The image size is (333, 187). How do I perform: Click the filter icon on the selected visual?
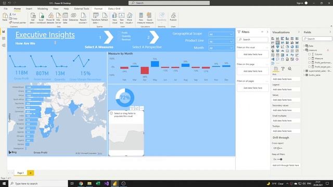pos(132,109)
